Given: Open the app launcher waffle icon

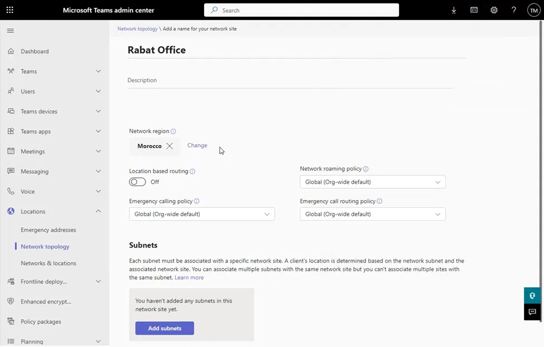Looking at the screenshot, I should pos(10,10).
